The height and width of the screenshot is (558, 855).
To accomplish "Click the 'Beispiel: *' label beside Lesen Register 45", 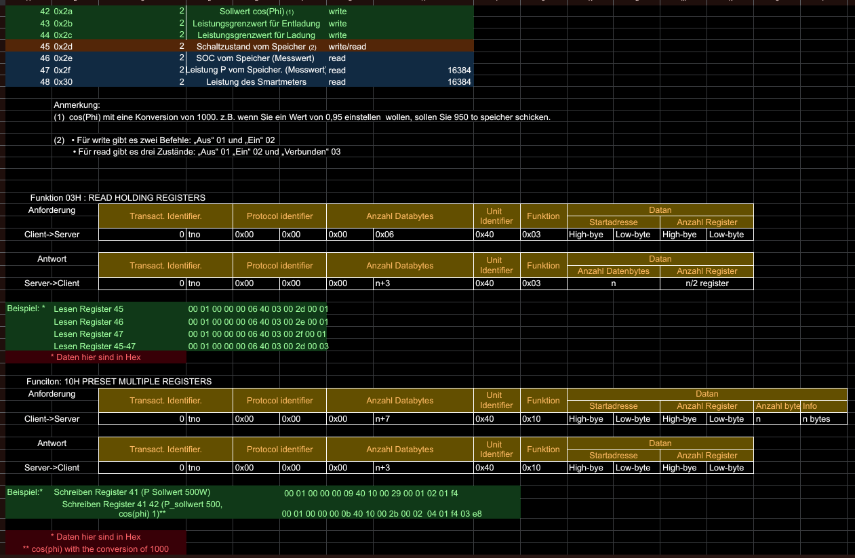I will click(x=26, y=308).
